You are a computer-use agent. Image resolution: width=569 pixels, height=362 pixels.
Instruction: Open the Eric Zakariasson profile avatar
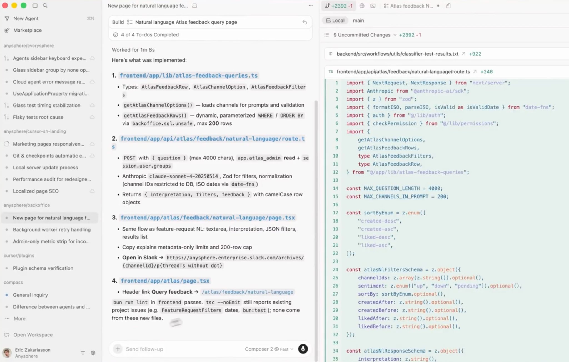coord(7,353)
